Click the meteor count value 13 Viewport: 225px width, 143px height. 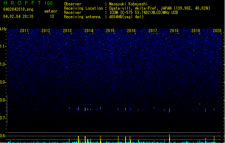click(x=52, y=16)
